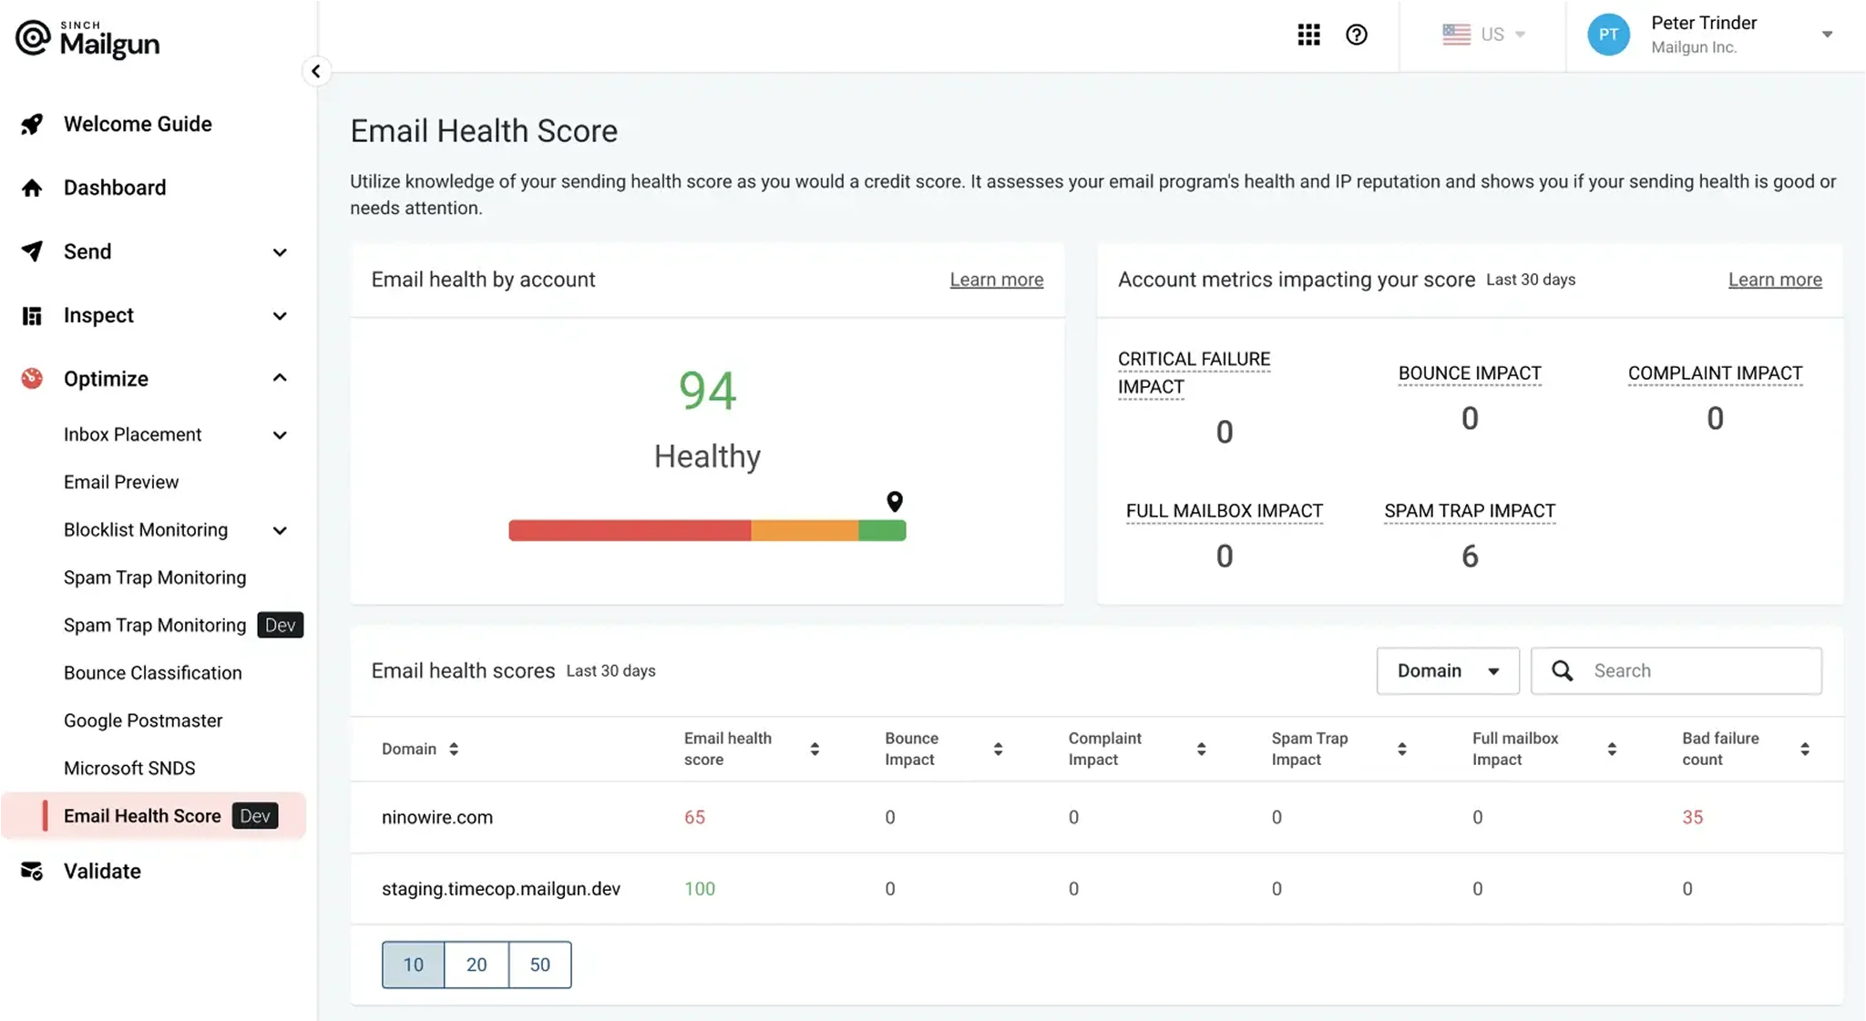Open Spam Trap Monitoring Dev item

pyautogui.click(x=182, y=625)
